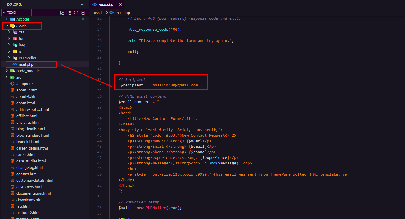405x219 pixels.
Task: Click the http_response_code(400) line
Action: [x=154, y=30]
